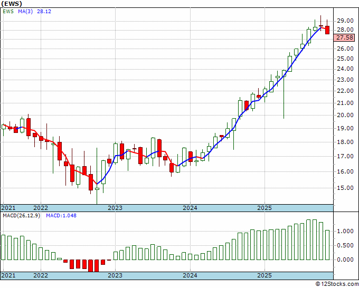Select the MA(3) indicator label

tap(25, 12)
